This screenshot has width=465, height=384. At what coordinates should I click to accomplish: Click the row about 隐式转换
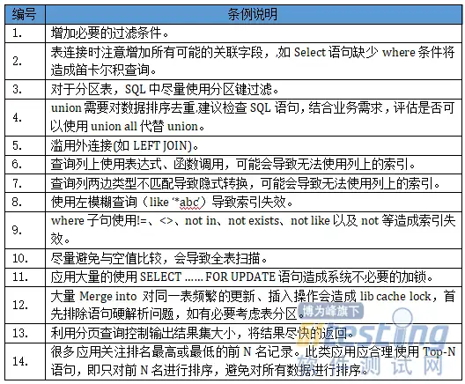coord(253,183)
